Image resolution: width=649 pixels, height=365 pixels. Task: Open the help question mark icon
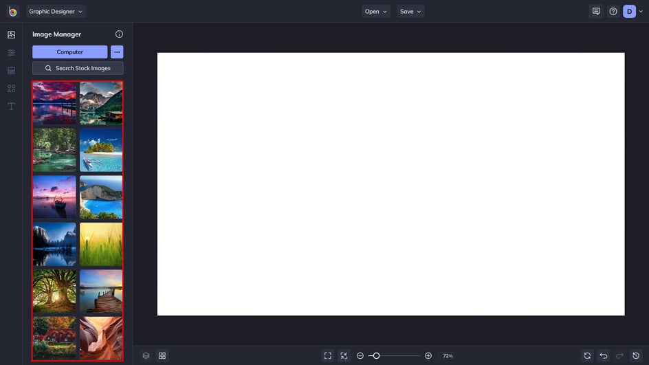pos(613,12)
